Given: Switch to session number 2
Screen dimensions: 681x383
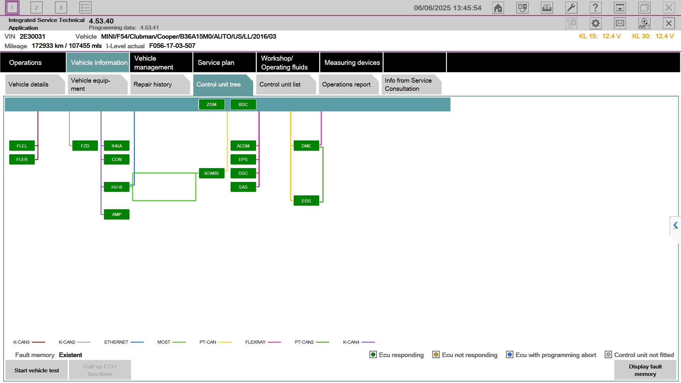Looking at the screenshot, I should click(x=36, y=7).
